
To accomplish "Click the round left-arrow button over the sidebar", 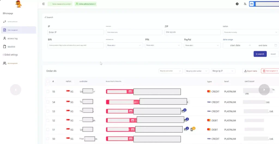I will [16, 90].
